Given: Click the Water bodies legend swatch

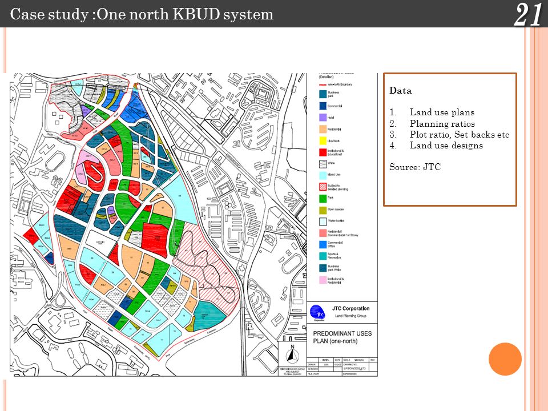Looking at the screenshot, I should pyautogui.click(x=323, y=221).
